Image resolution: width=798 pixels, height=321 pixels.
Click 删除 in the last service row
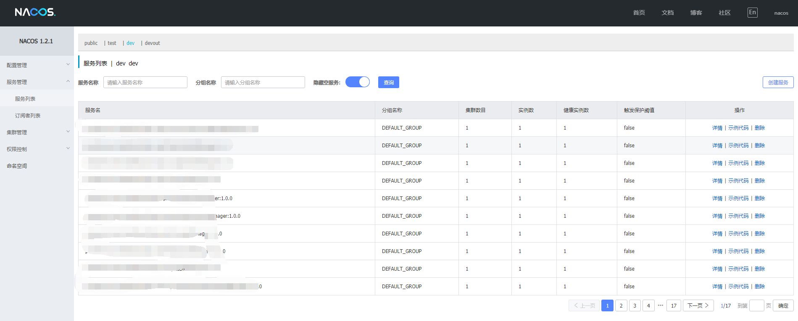coord(760,287)
